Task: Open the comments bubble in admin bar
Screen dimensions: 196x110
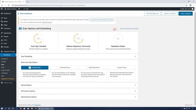Action: click(20, 9)
